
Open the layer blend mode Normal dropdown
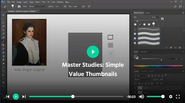143,80
